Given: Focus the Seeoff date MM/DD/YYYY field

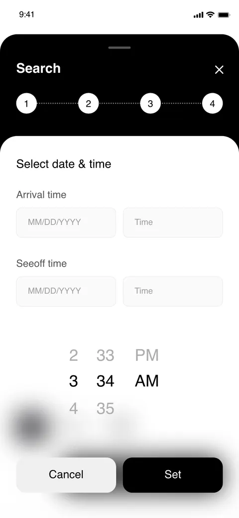Looking at the screenshot, I should coord(66,291).
